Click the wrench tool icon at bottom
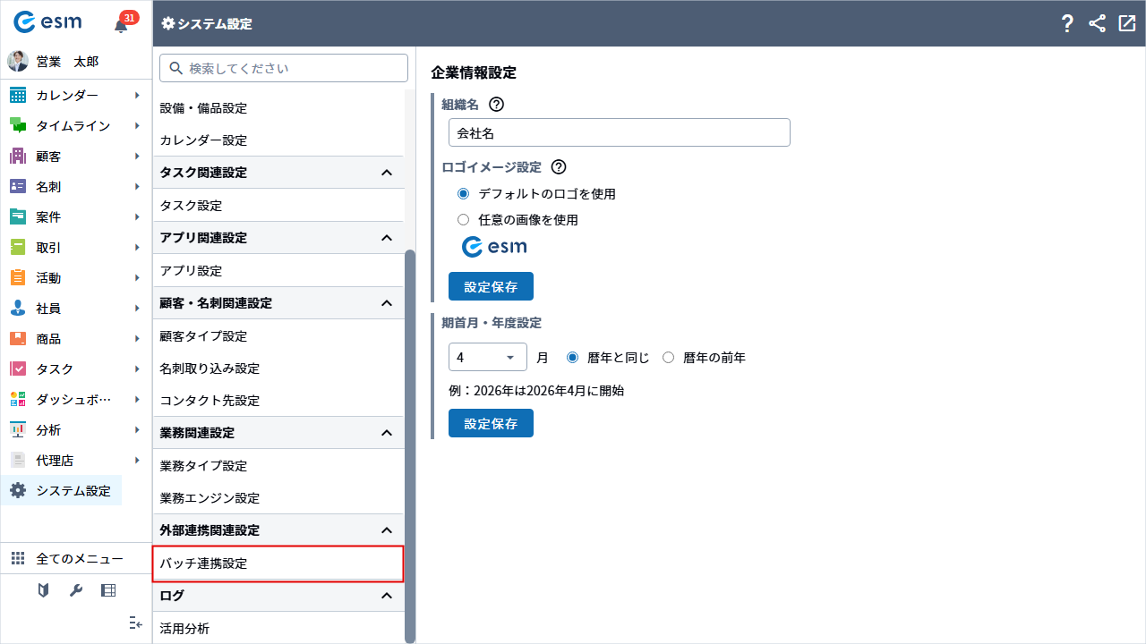The image size is (1146, 644). coord(76,590)
